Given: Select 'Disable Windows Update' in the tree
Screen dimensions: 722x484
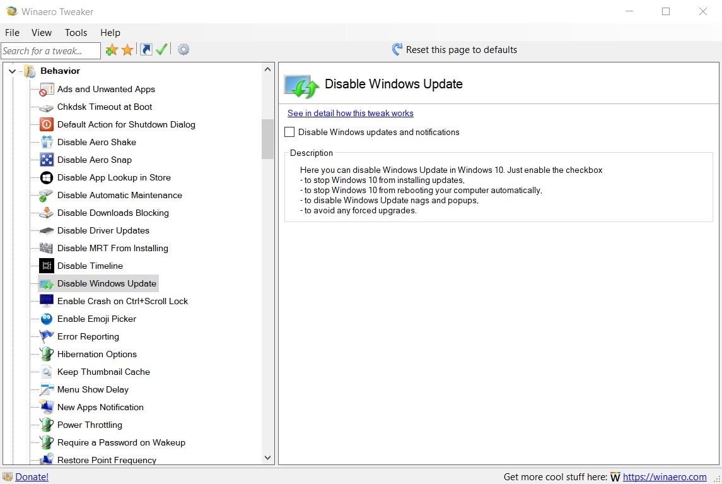Looking at the screenshot, I should pyautogui.click(x=107, y=283).
